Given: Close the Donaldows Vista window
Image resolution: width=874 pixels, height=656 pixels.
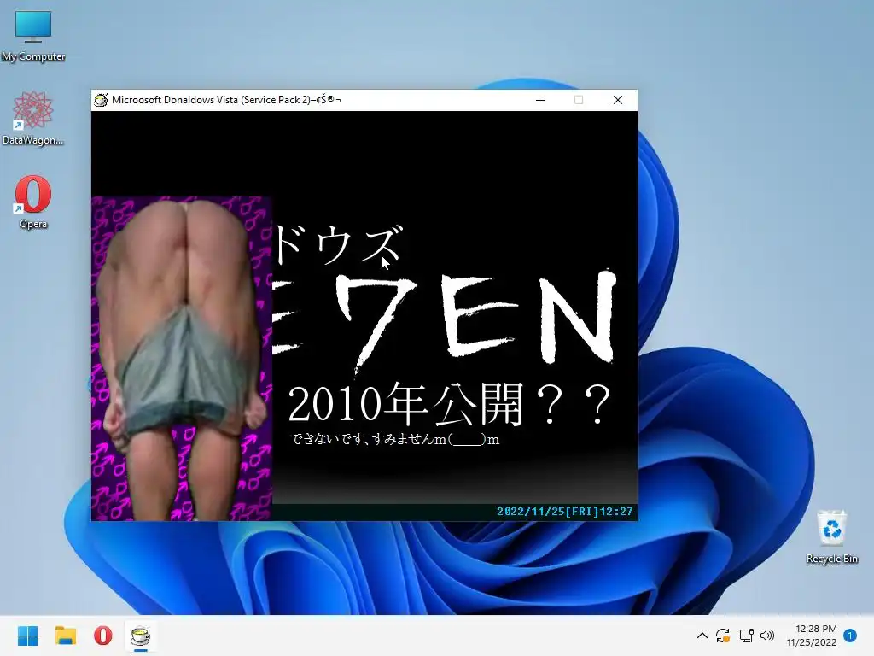Looking at the screenshot, I should [618, 100].
